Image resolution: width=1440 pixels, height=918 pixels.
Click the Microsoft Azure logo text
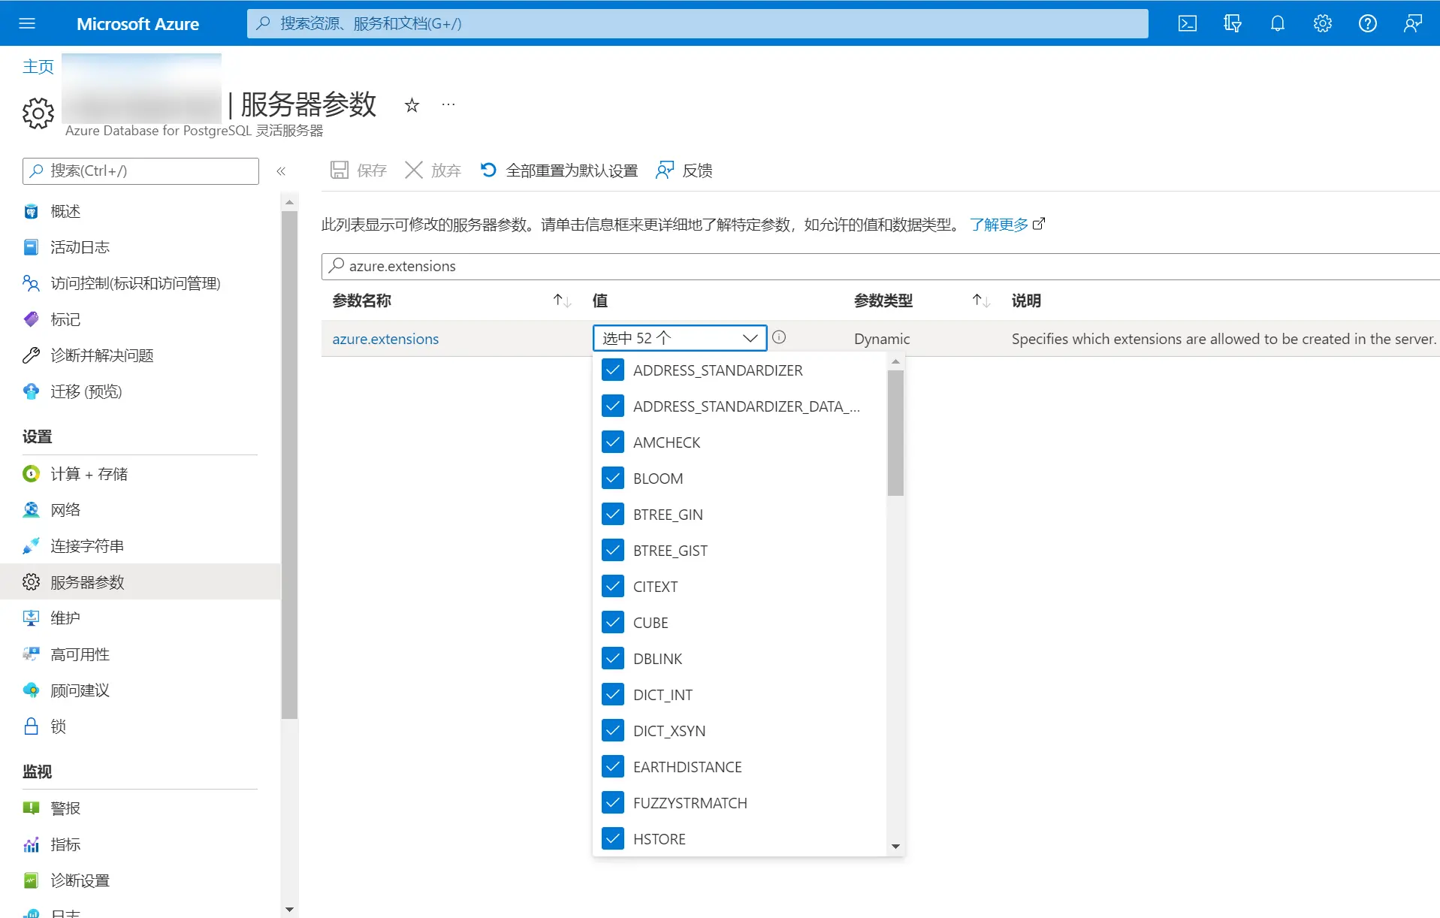137,23
